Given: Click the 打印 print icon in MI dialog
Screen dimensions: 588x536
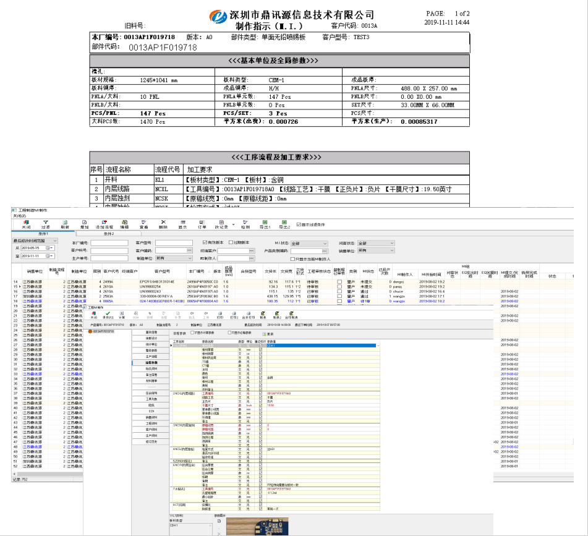Looking at the screenshot, I should [220, 313].
